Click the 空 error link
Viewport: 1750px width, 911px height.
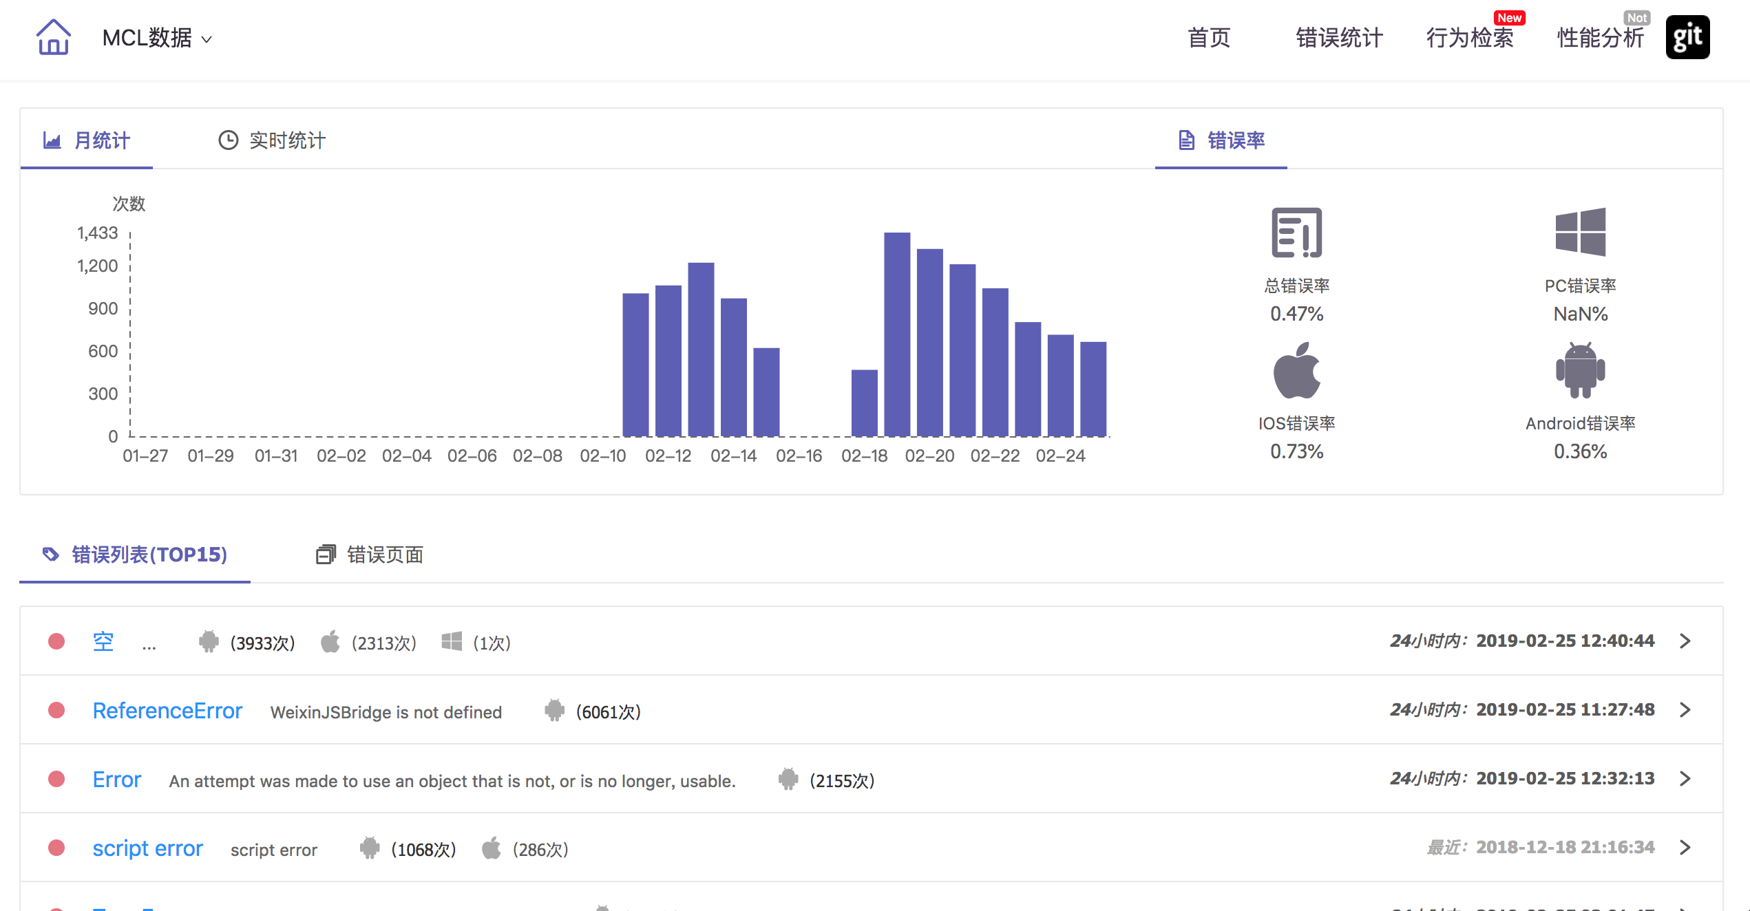103,640
